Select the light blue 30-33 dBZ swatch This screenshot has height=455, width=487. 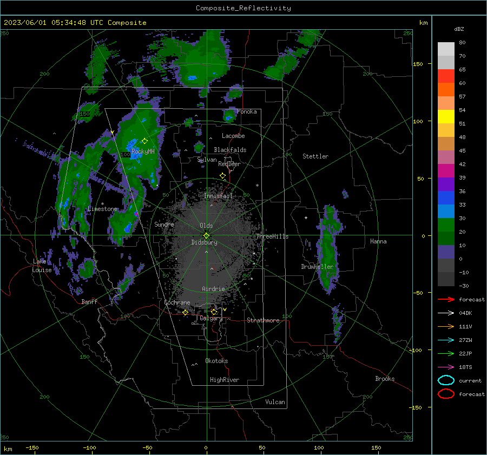(x=446, y=211)
